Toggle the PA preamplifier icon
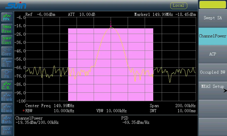The height and width of the screenshot is (136, 227). pos(7,74)
